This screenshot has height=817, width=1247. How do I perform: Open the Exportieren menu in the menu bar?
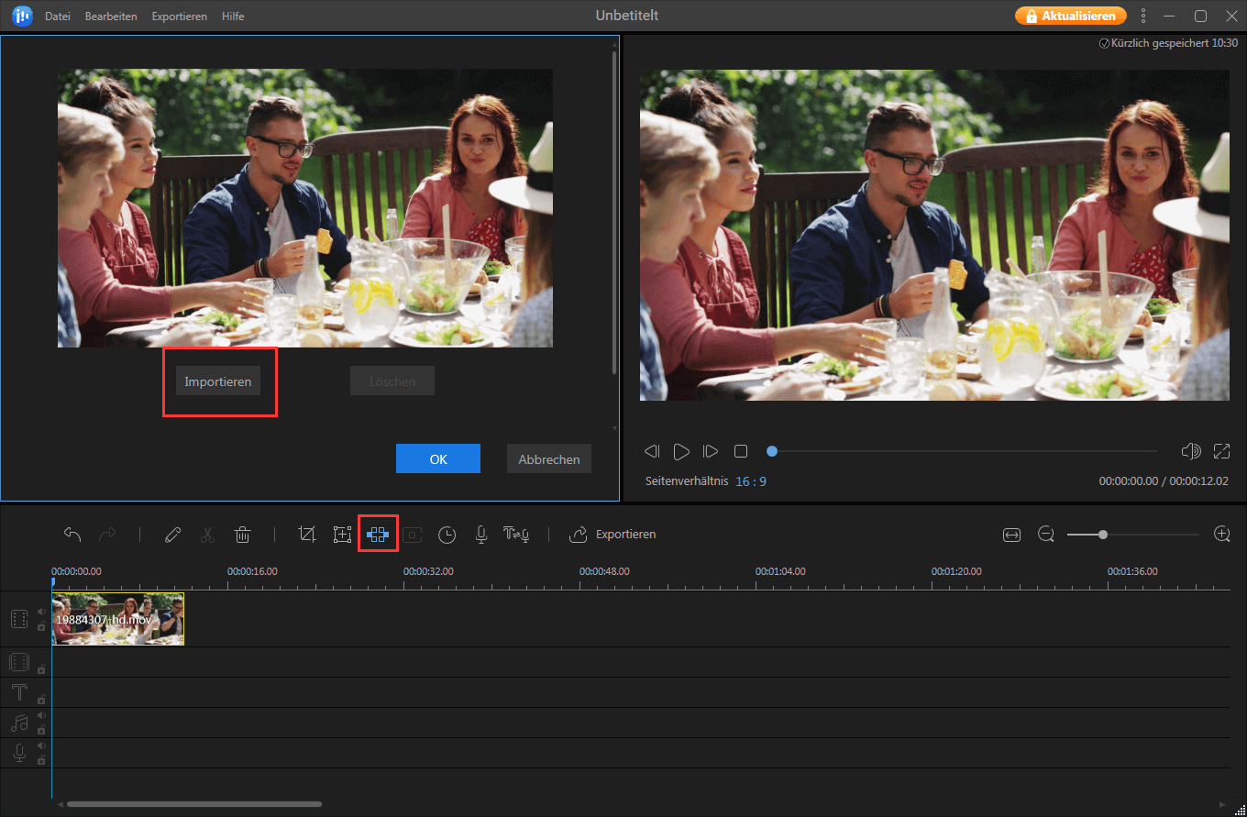(x=179, y=17)
